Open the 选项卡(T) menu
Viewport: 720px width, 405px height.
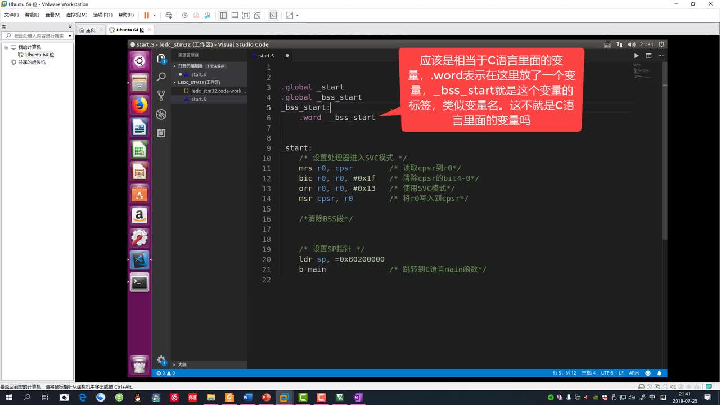coord(102,15)
